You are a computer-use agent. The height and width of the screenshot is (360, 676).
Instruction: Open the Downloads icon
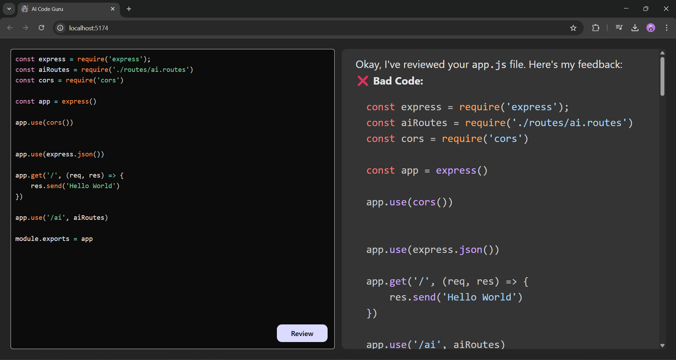tap(635, 28)
